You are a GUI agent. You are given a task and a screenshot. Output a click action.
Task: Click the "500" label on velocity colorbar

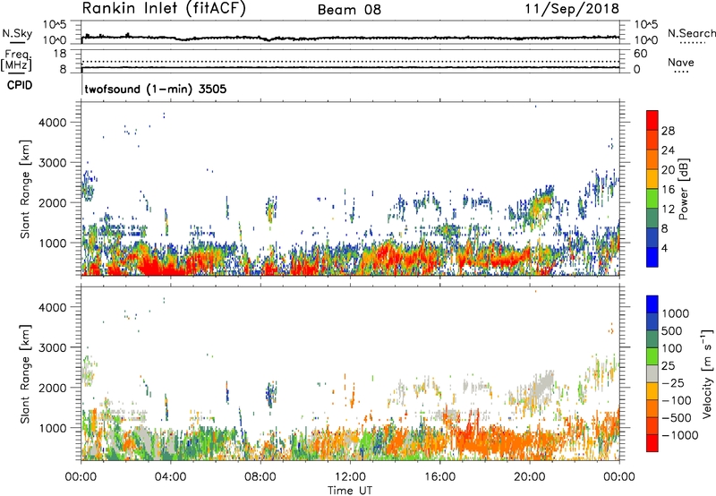(x=674, y=330)
